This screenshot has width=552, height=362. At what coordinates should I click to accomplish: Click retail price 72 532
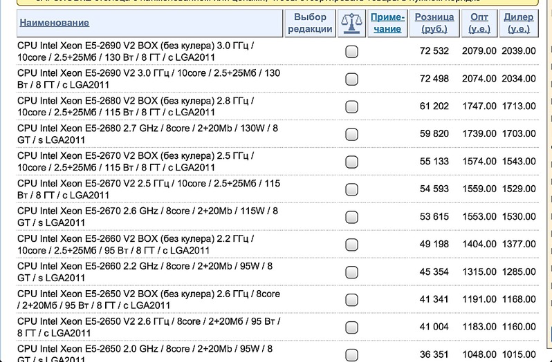coord(434,51)
